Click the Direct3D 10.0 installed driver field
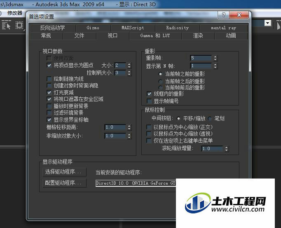Image resolution: width=281 pixels, height=228 pixels. [136, 183]
